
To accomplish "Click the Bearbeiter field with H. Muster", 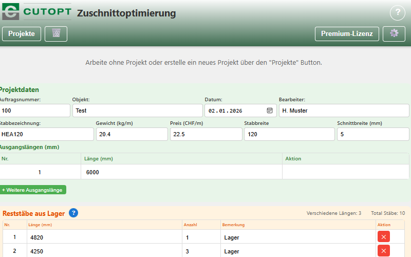I will click(x=344, y=111).
